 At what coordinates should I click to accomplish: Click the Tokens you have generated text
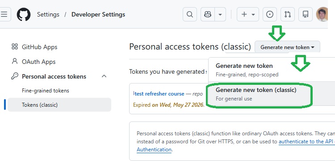pos(167,71)
